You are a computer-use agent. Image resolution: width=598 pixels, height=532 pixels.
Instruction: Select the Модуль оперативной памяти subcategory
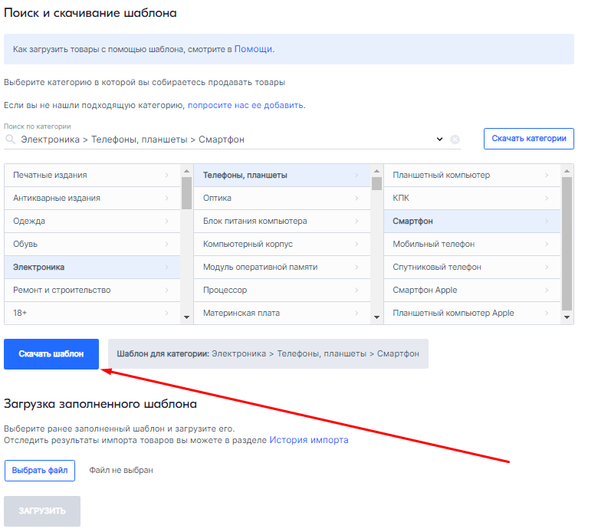282,267
